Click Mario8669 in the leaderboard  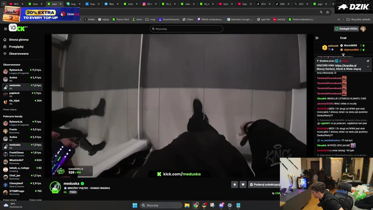click(350, 45)
